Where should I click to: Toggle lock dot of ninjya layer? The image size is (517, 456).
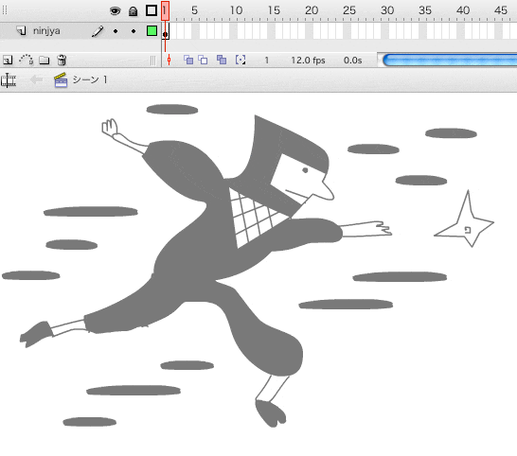(134, 31)
